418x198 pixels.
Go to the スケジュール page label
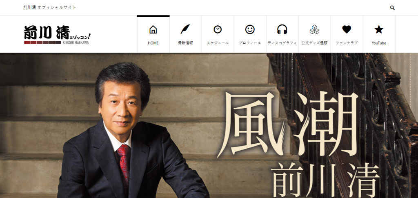[x=218, y=43]
